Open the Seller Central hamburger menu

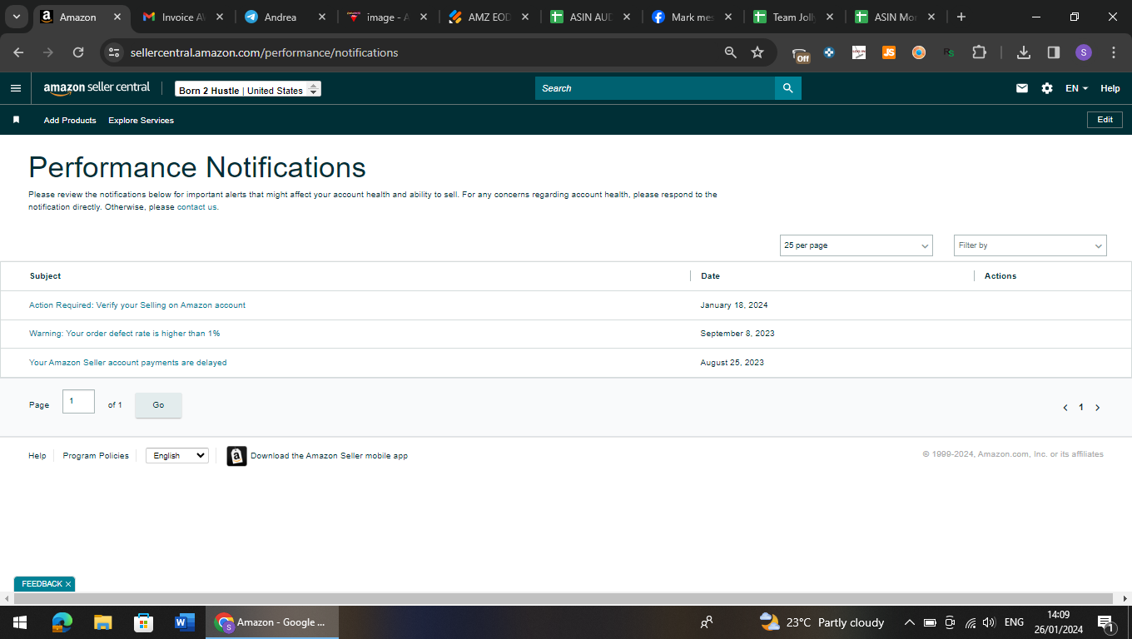pyautogui.click(x=16, y=88)
